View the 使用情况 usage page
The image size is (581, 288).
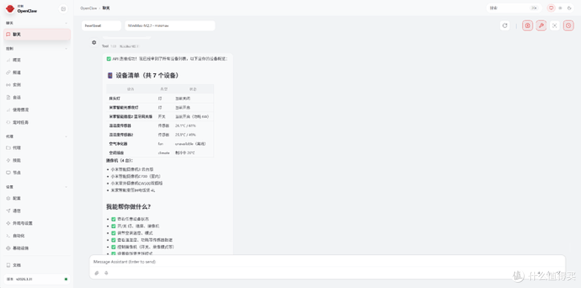tap(37, 110)
